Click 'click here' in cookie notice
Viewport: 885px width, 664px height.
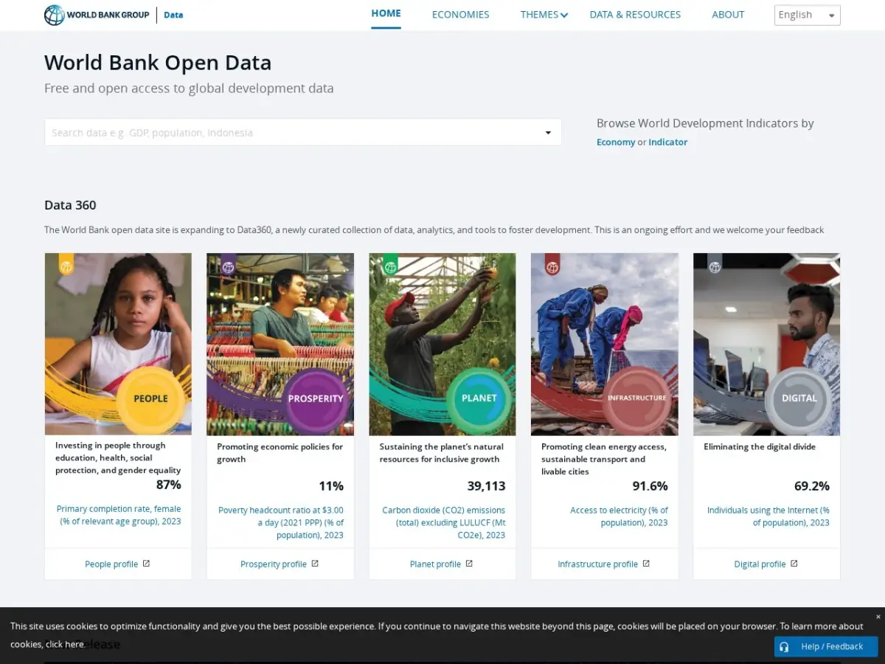point(65,644)
